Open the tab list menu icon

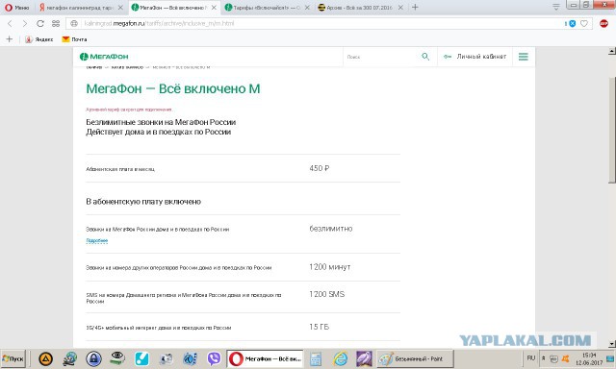[x=556, y=7]
